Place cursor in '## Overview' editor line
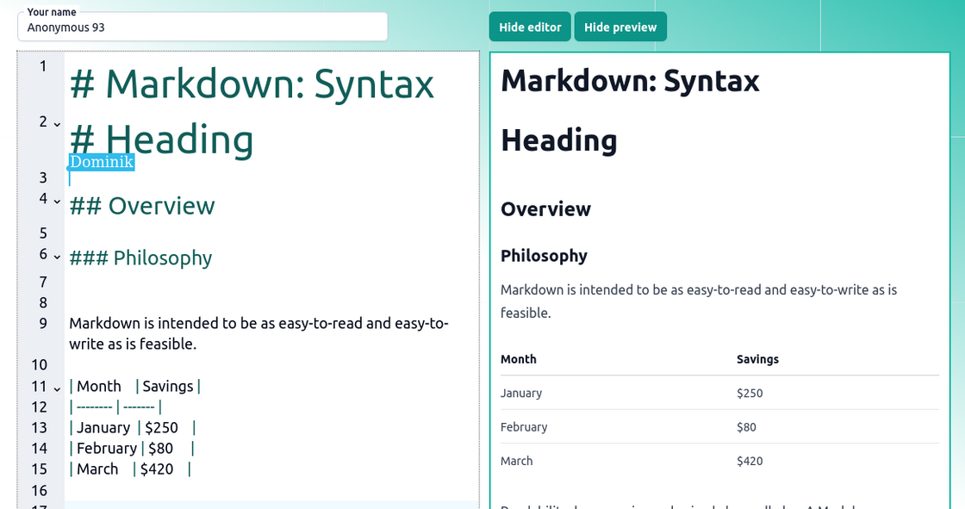The image size is (965, 509). click(x=142, y=206)
